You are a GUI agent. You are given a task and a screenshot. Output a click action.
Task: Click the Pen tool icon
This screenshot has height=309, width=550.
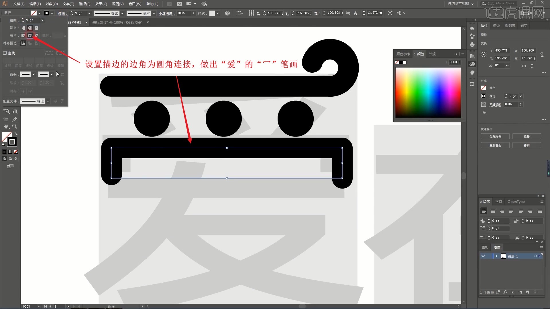click(x=14, y=119)
